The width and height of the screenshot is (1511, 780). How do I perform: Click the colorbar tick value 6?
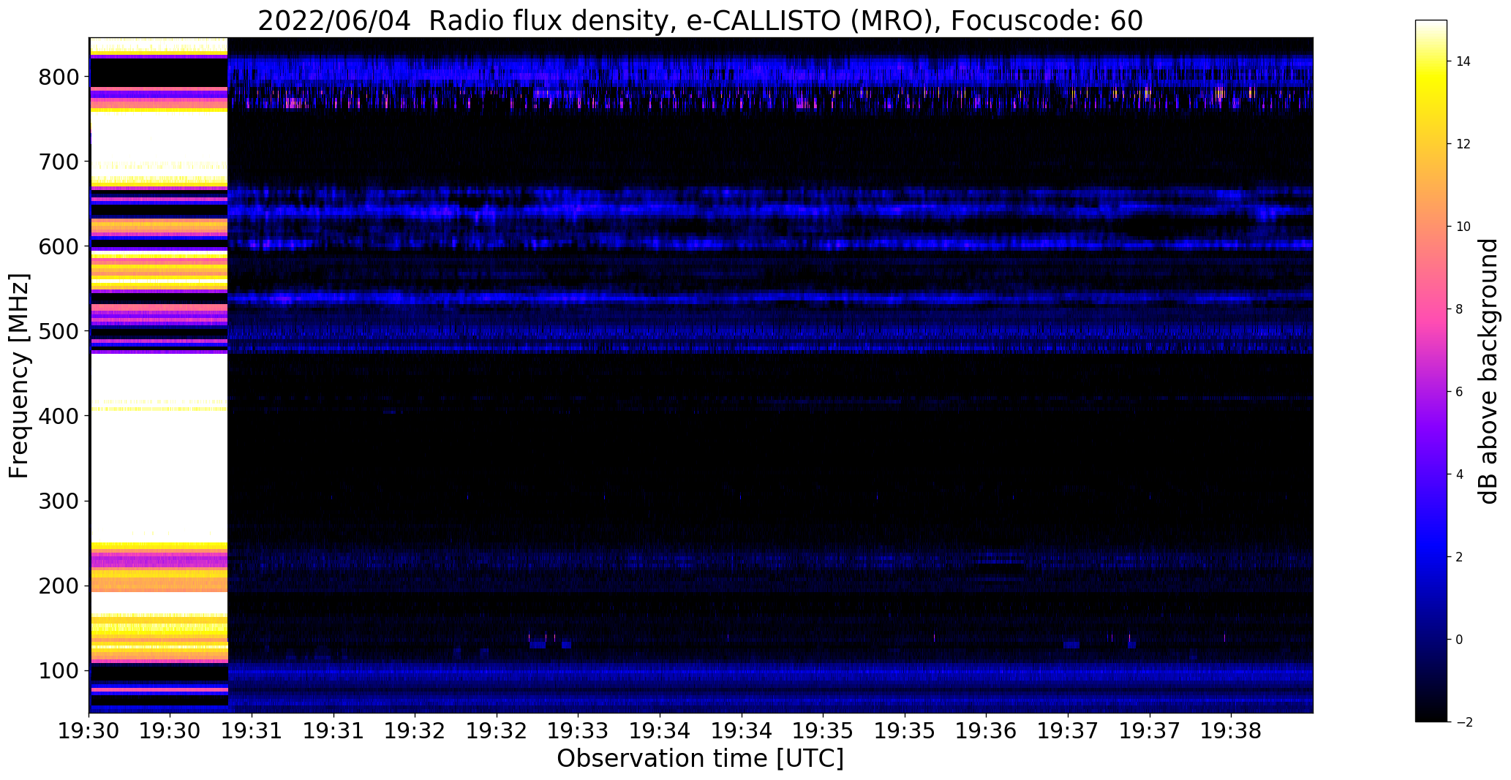(x=1460, y=392)
